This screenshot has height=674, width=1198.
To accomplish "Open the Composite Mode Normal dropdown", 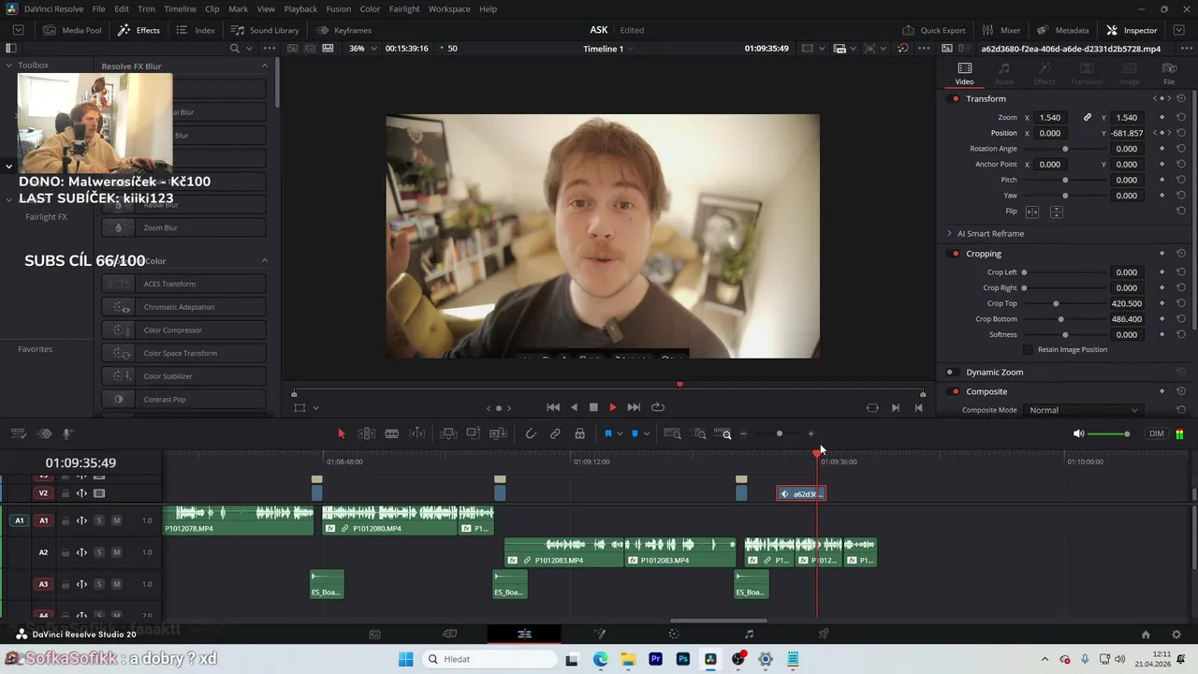I will 1084,410.
